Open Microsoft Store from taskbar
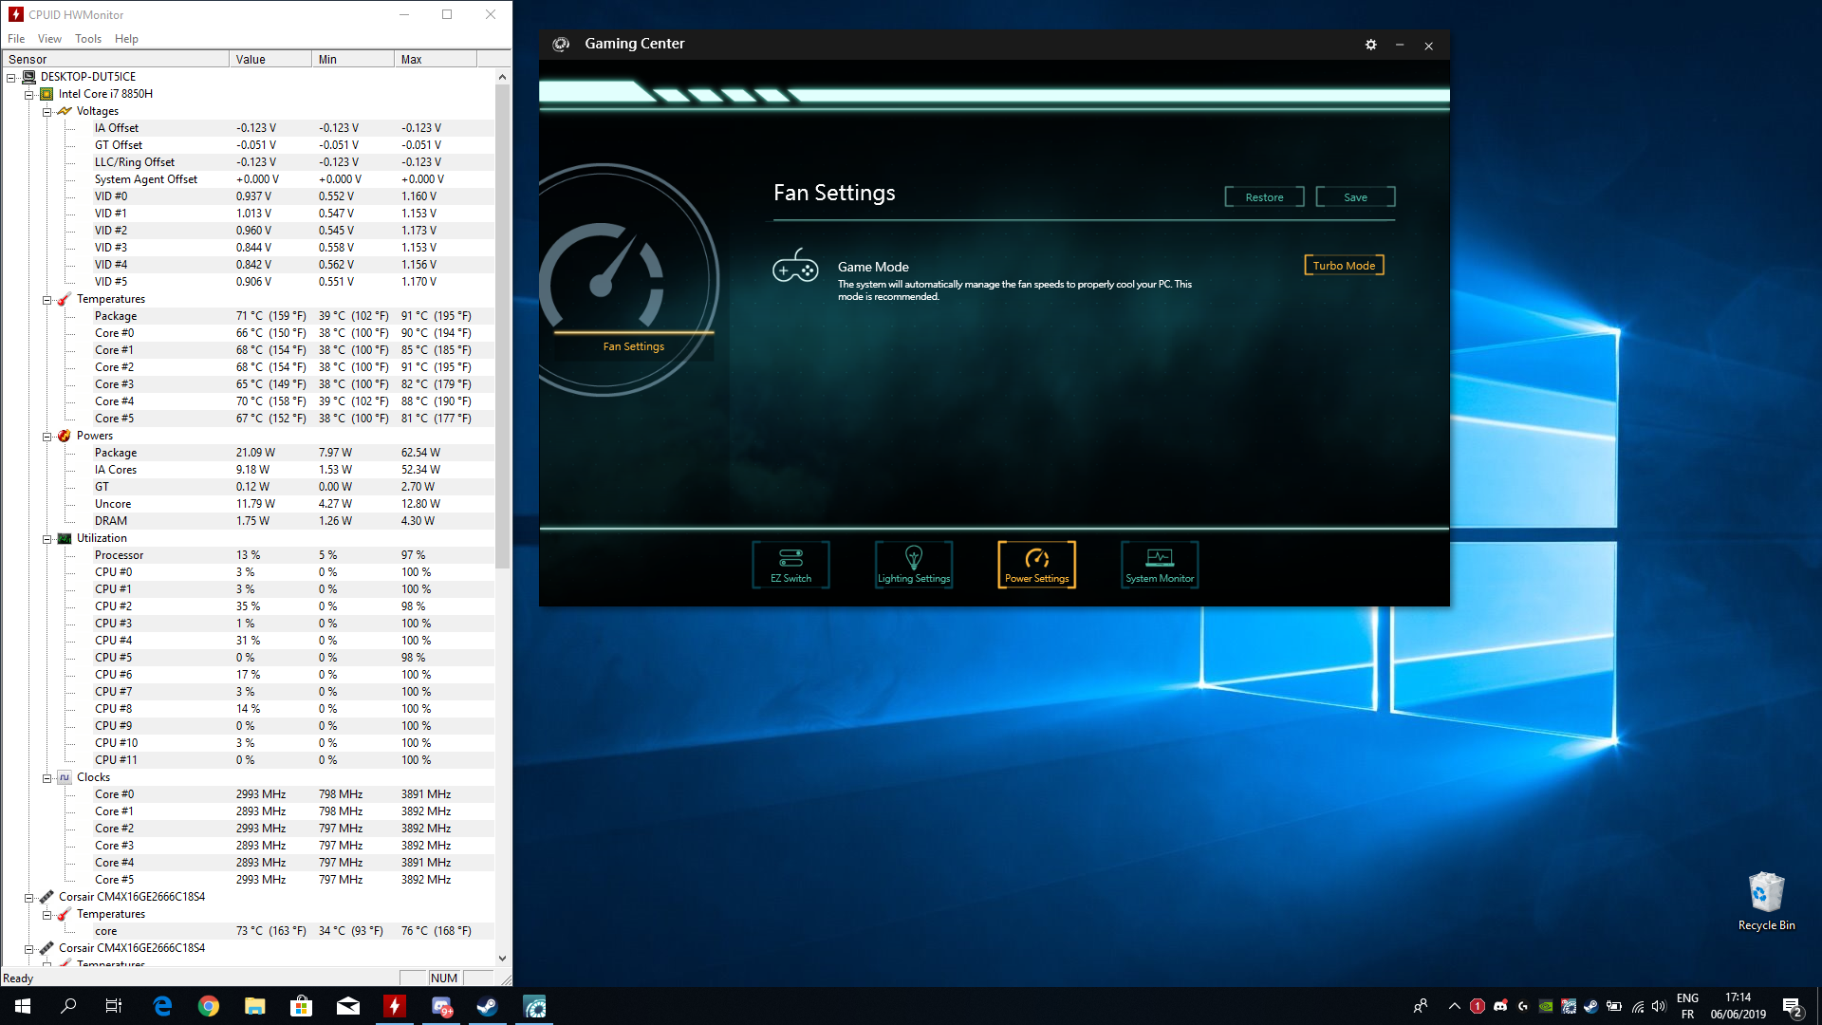The height and width of the screenshot is (1025, 1822). point(302,1006)
